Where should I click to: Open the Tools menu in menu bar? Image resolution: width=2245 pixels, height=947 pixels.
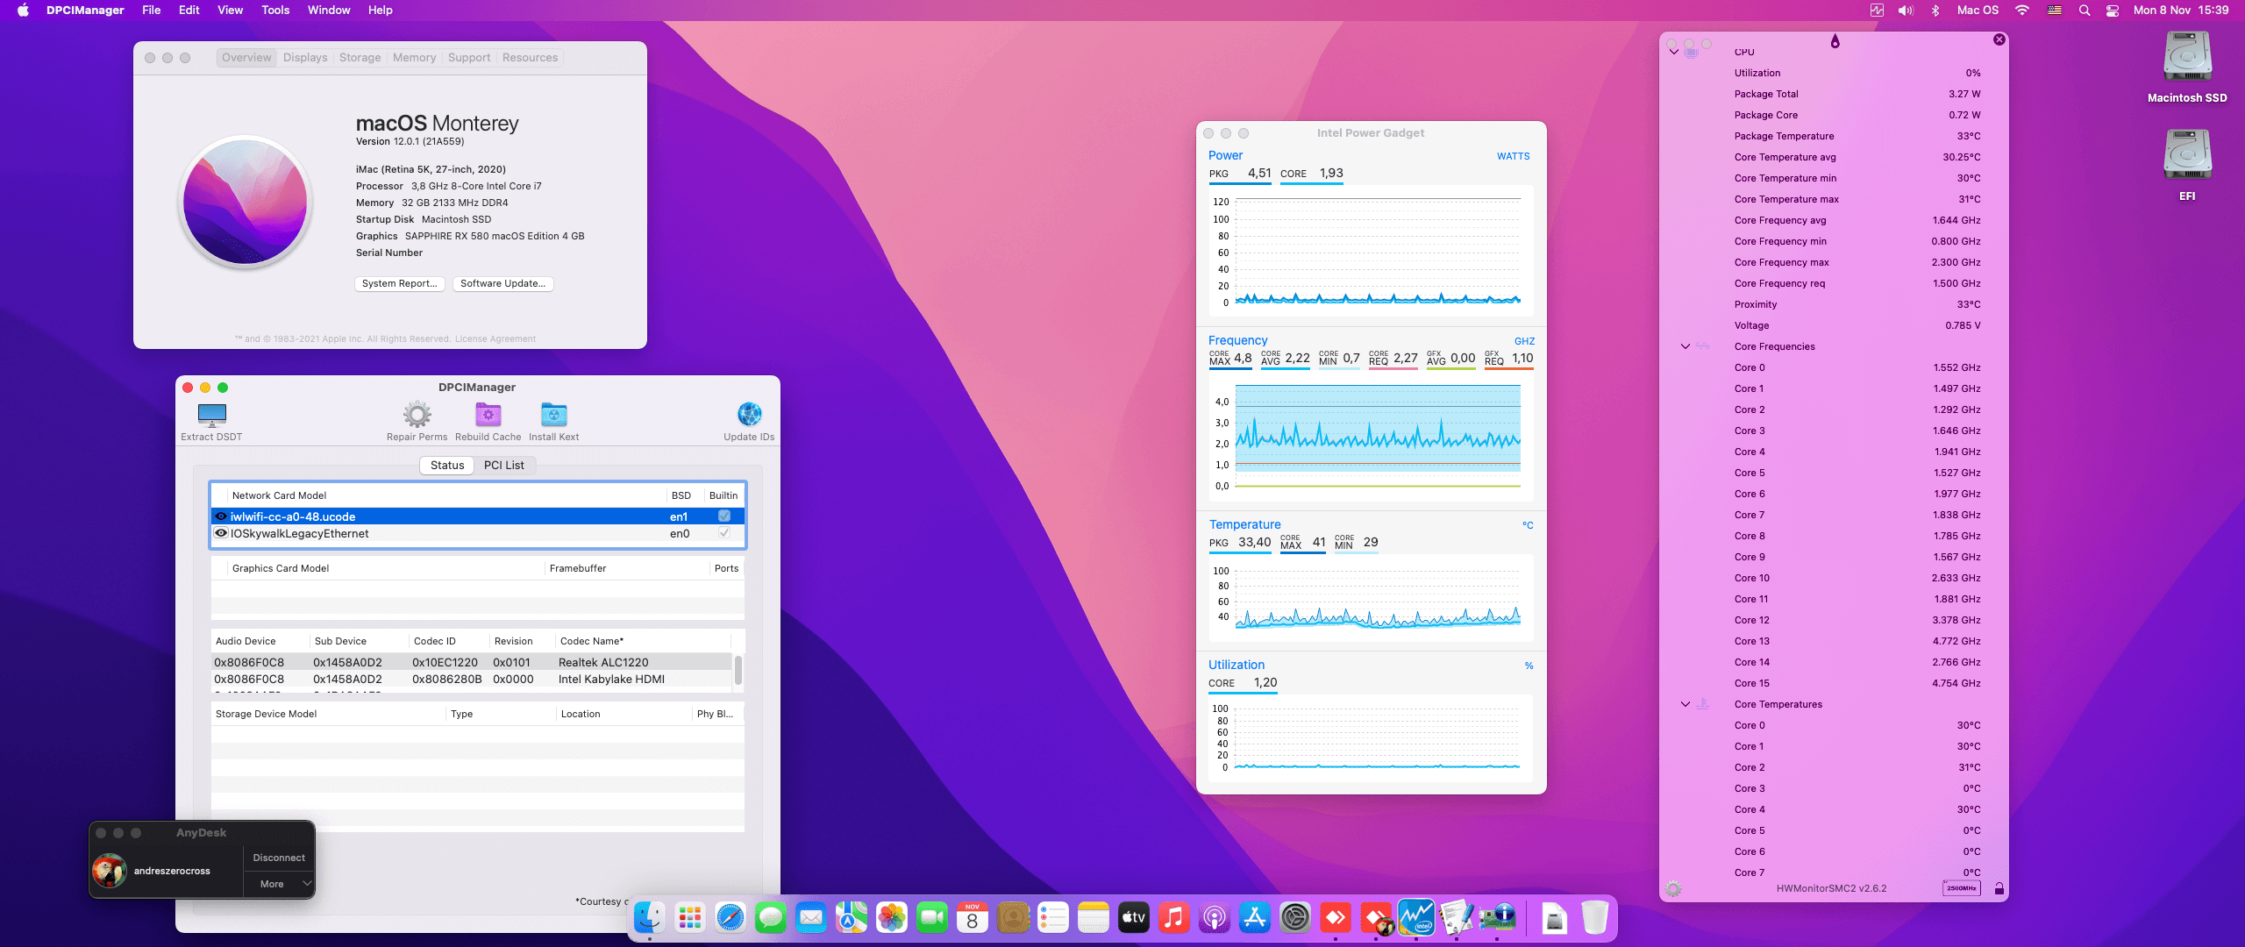(x=275, y=11)
